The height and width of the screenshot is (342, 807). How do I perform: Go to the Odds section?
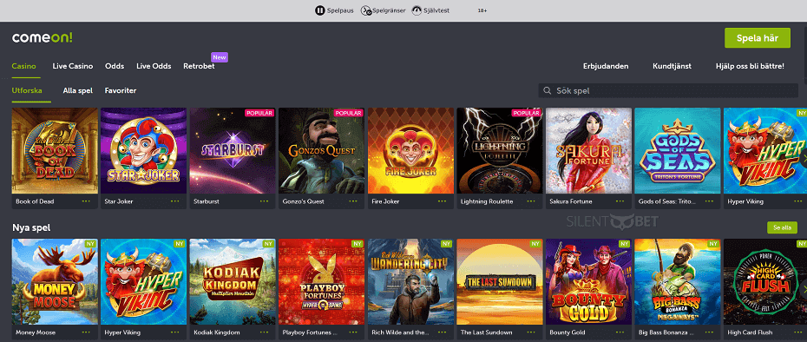coord(115,66)
